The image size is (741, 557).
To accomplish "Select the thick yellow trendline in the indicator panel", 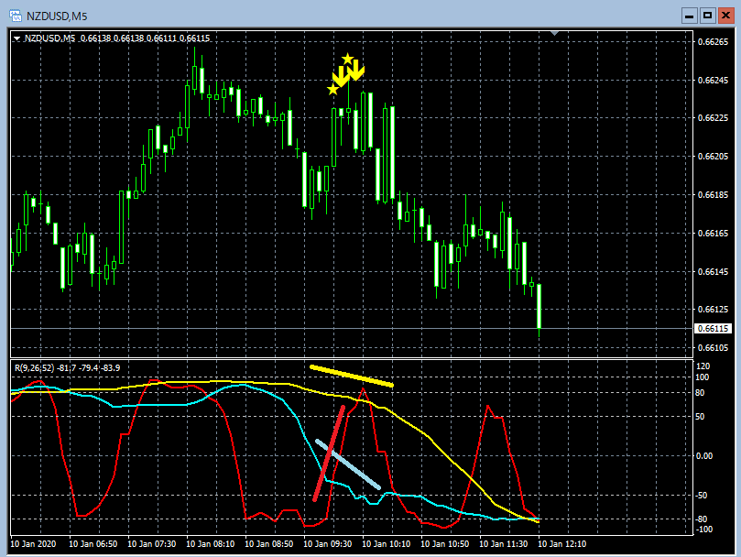I will [x=351, y=376].
